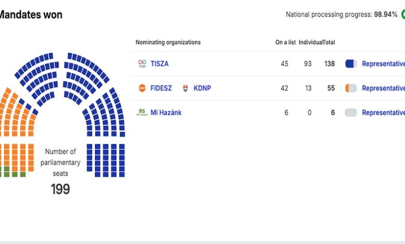Click the TISZA party logo icon
This screenshot has width=405, height=244.
142,64
